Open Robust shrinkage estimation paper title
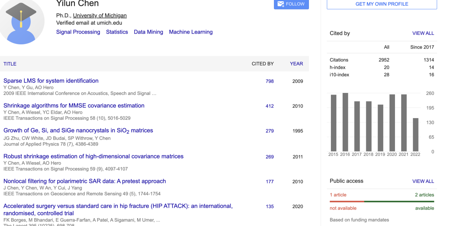The width and height of the screenshot is (449, 226). [94, 156]
